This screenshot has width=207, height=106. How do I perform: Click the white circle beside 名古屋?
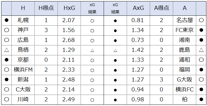[x=201, y=20]
